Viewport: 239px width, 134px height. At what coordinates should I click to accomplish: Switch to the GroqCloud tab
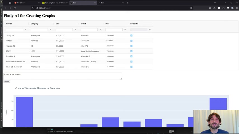point(27,3)
